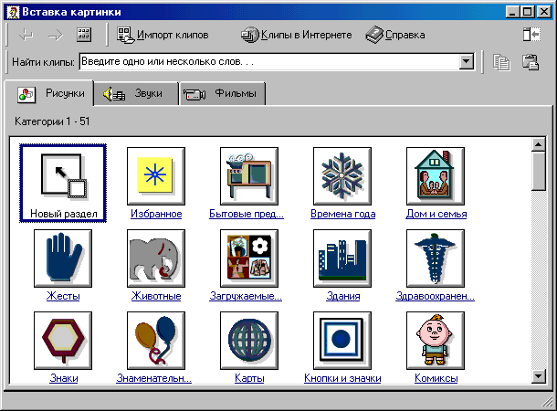Open the Комиксы cartoon baby icon
The height and width of the screenshot is (411, 557).
(x=436, y=341)
